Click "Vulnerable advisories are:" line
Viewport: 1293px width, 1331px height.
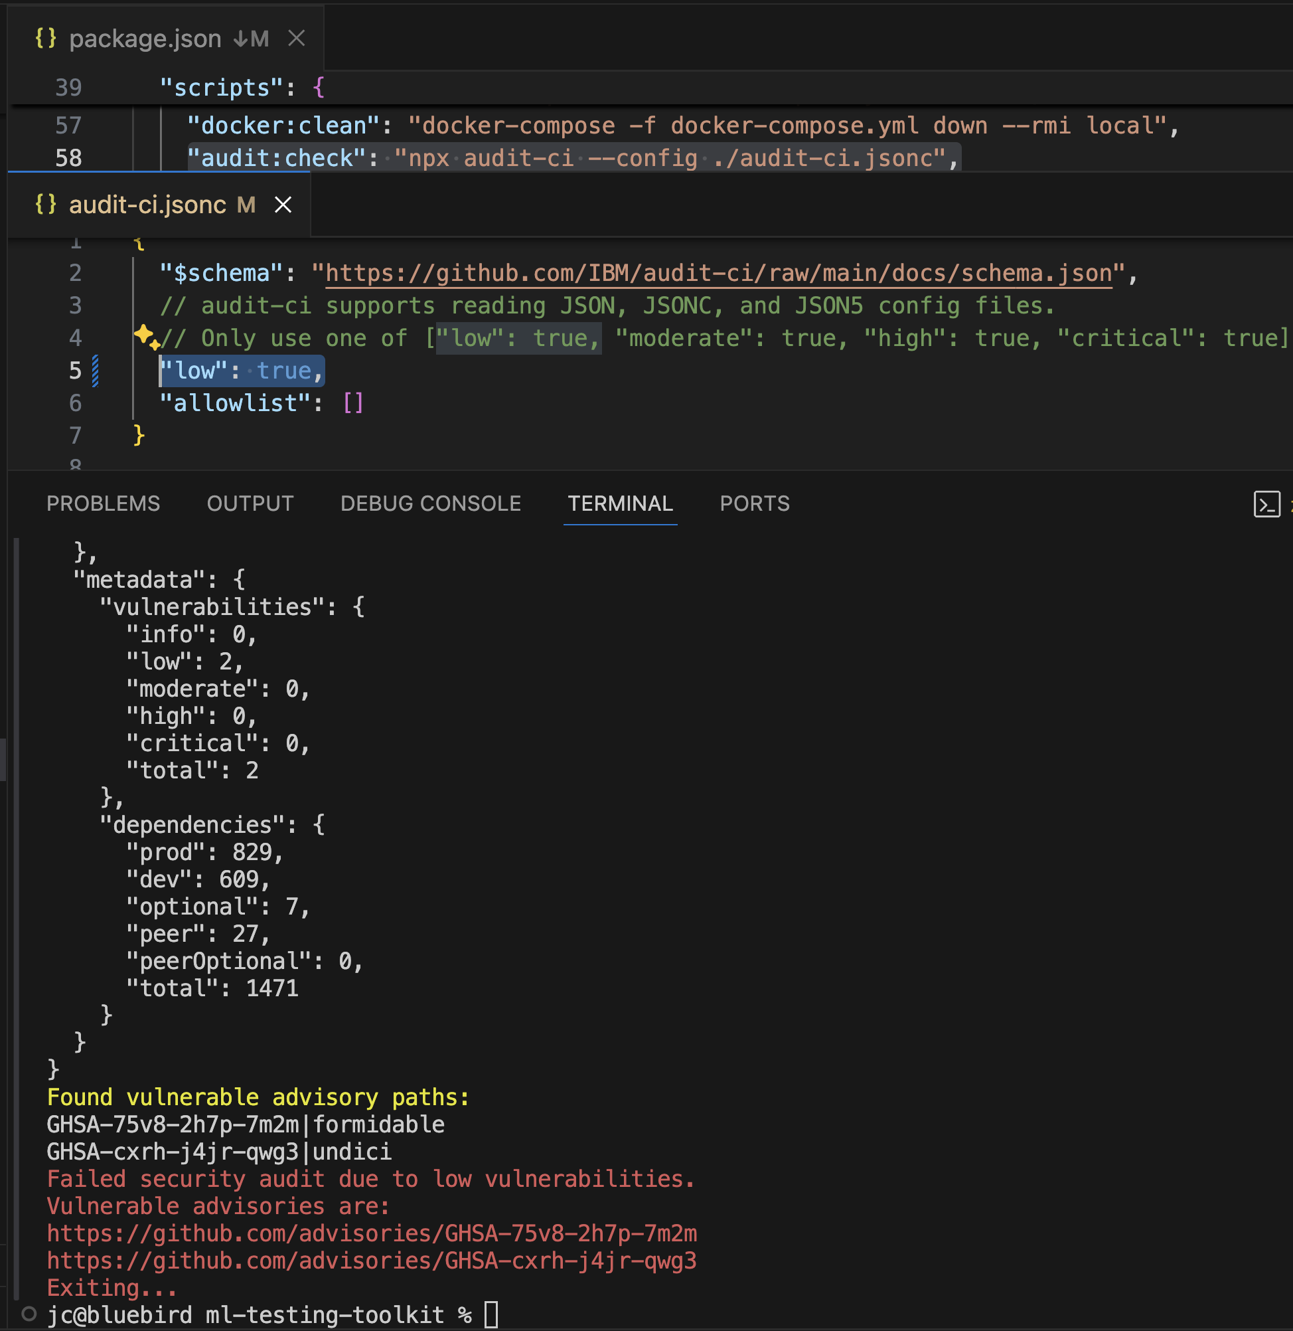[x=218, y=1206]
